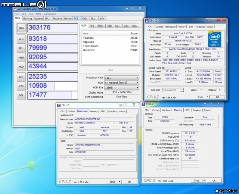The height and width of the screenshot is (194, 239).
Task: Select the GDI results sub-tab
Action: (x=118, y=26)
